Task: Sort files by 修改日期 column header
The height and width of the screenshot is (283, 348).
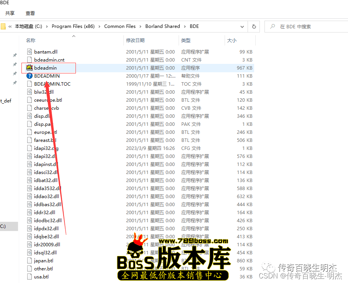Action: (x=135, y=41)
